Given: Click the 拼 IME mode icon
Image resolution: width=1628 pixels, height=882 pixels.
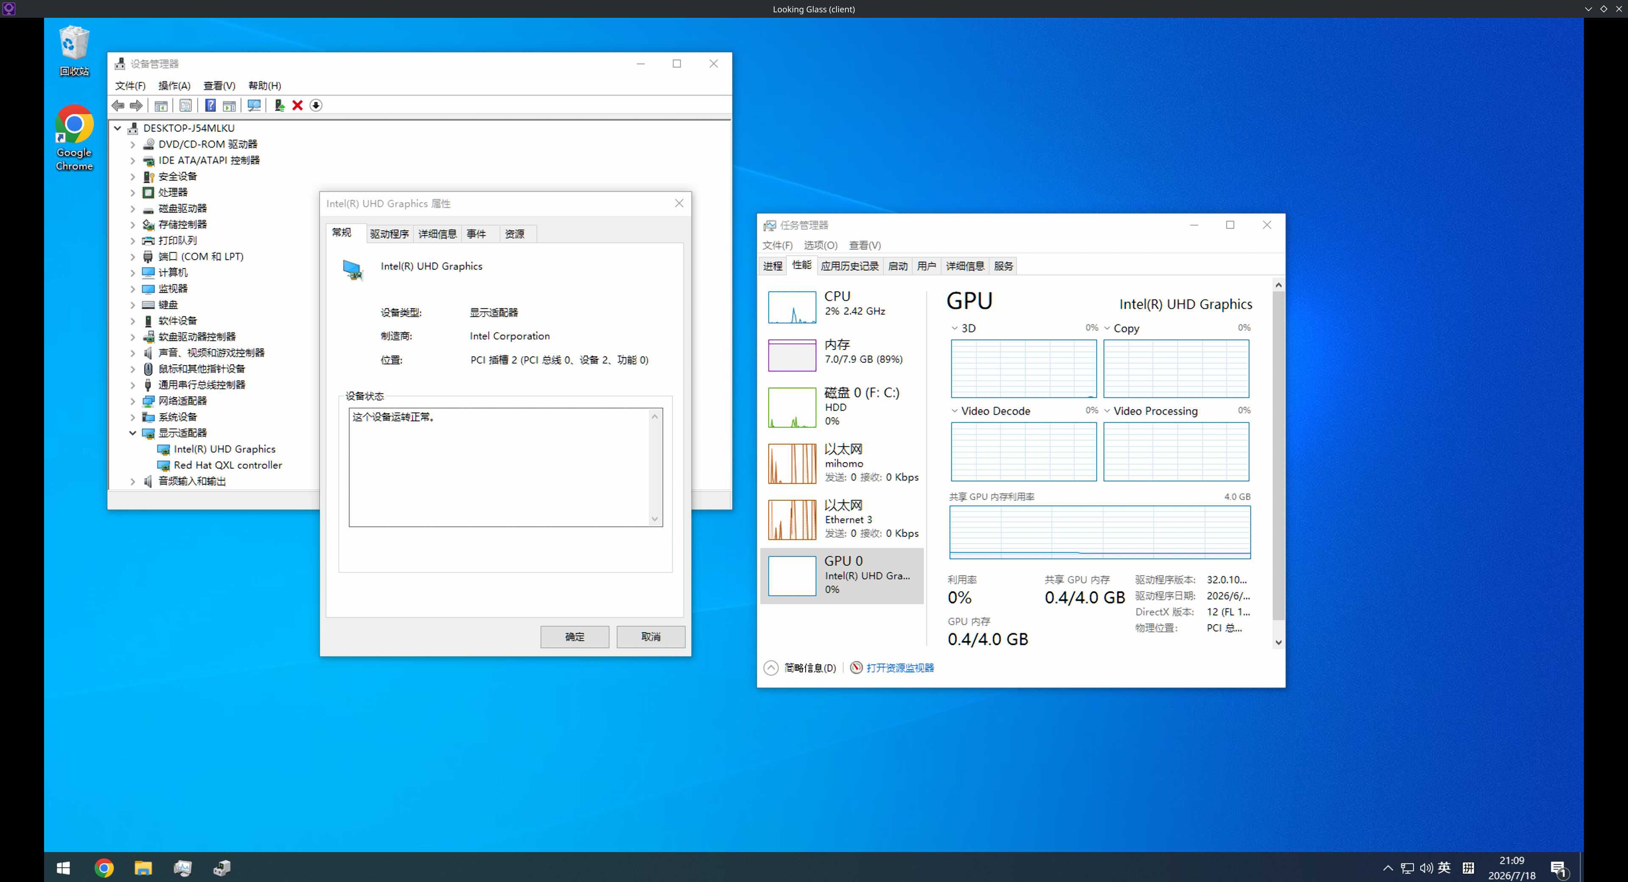Looking at the screenshot, I should 1469,868.
